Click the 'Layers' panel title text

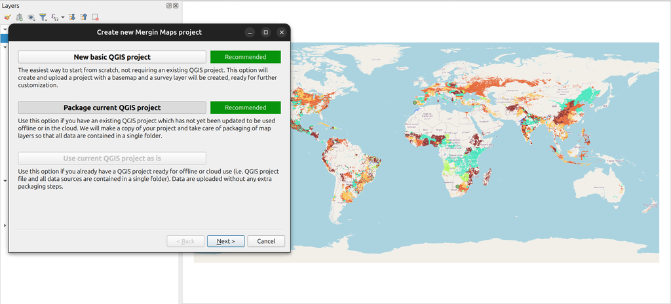click(10, 5)
